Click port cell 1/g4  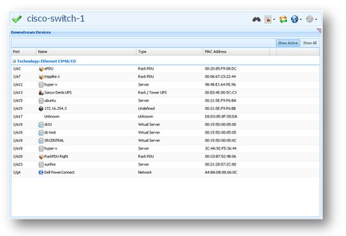point(17,172)
